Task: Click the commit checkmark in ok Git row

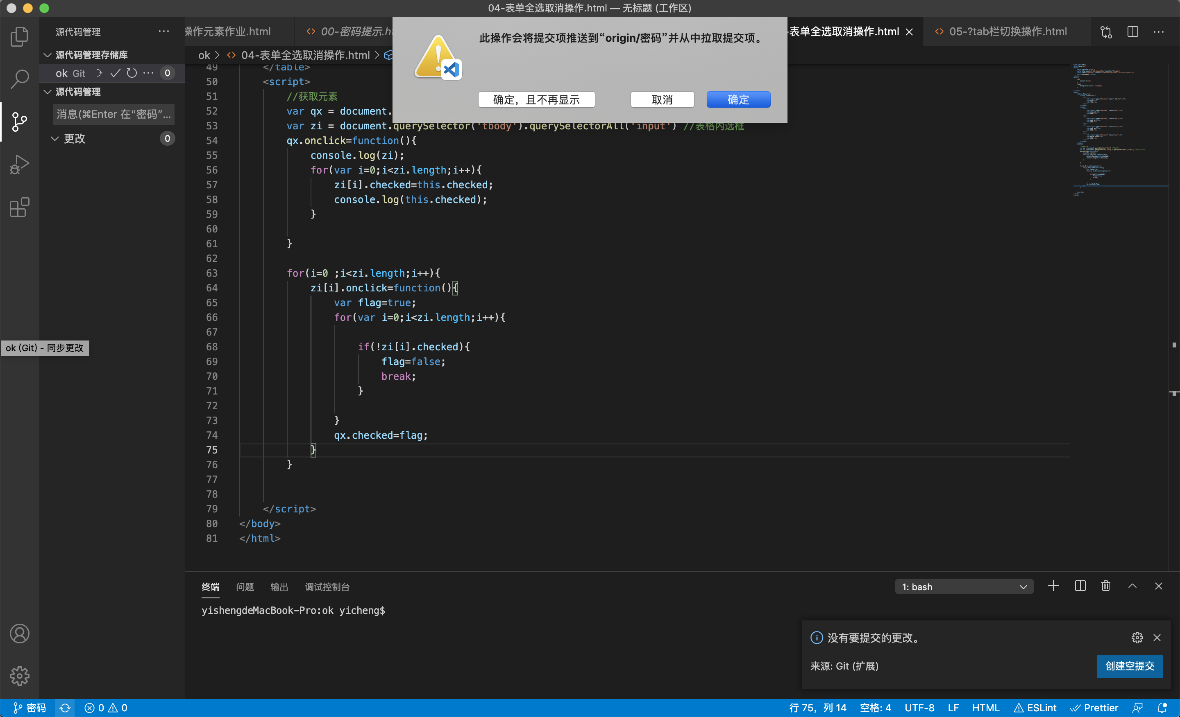Action: (116, 73)
